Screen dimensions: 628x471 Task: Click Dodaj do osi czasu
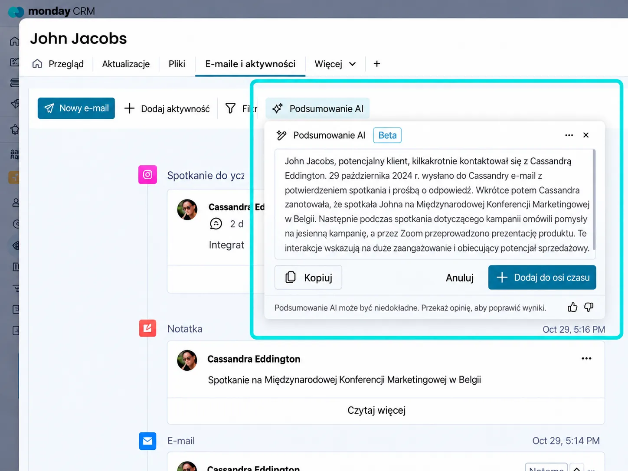[x=542, y=278]
